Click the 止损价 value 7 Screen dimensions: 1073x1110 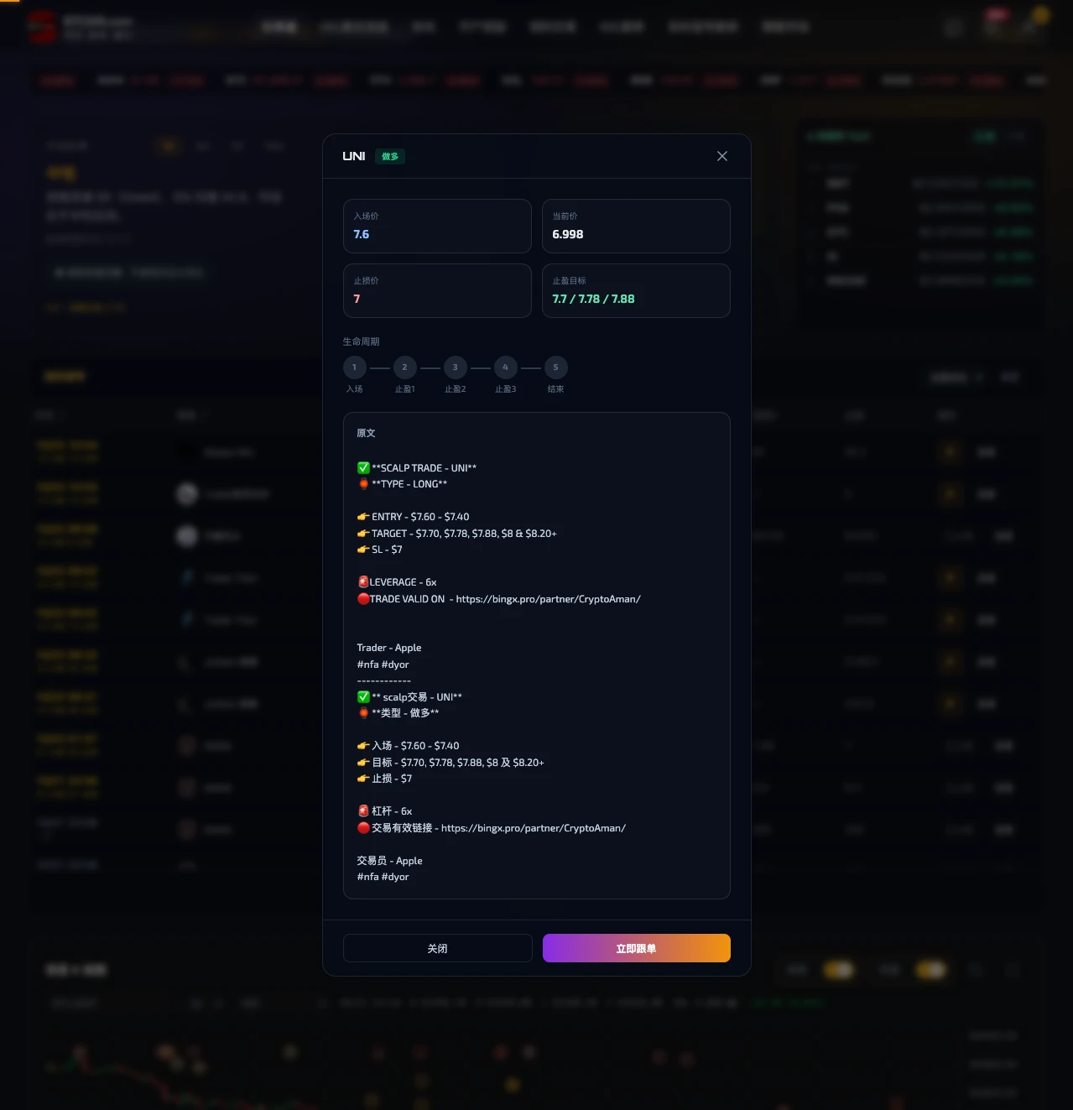coord(357,299)
